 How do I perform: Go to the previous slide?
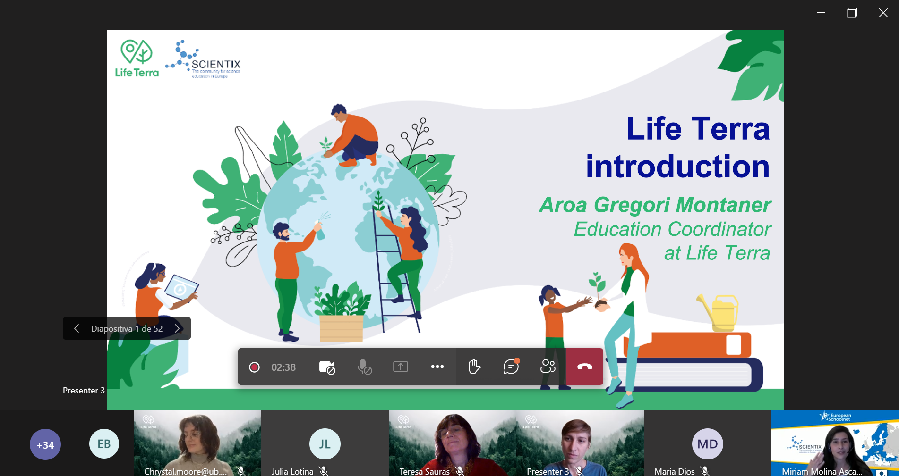click(x=77, y=328)
